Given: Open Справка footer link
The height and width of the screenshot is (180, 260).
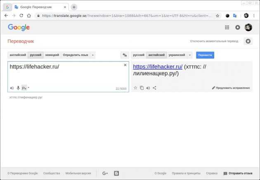Looking at the screenshot, I should click(212, 173).
